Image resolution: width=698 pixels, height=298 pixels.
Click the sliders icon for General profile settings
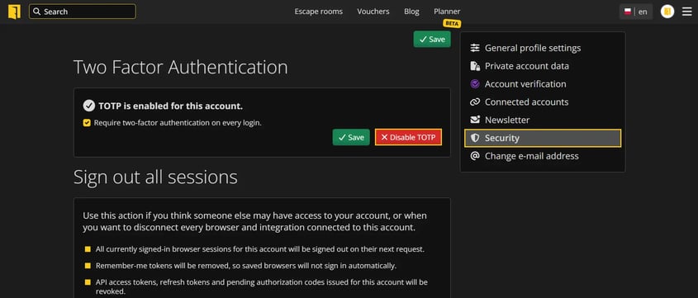pyautogui.click(x=475, y=48)
